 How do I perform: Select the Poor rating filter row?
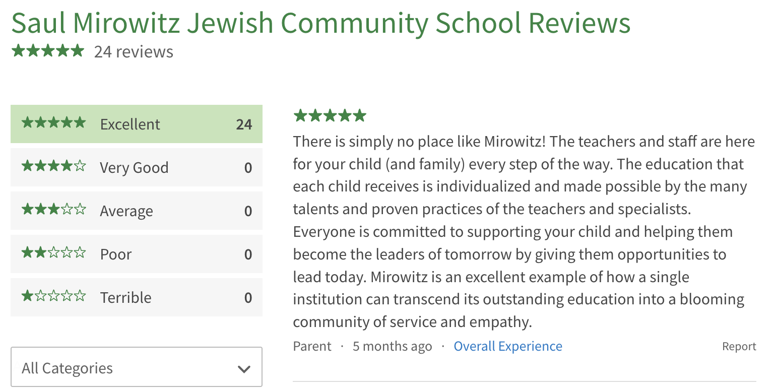point(137,254)
